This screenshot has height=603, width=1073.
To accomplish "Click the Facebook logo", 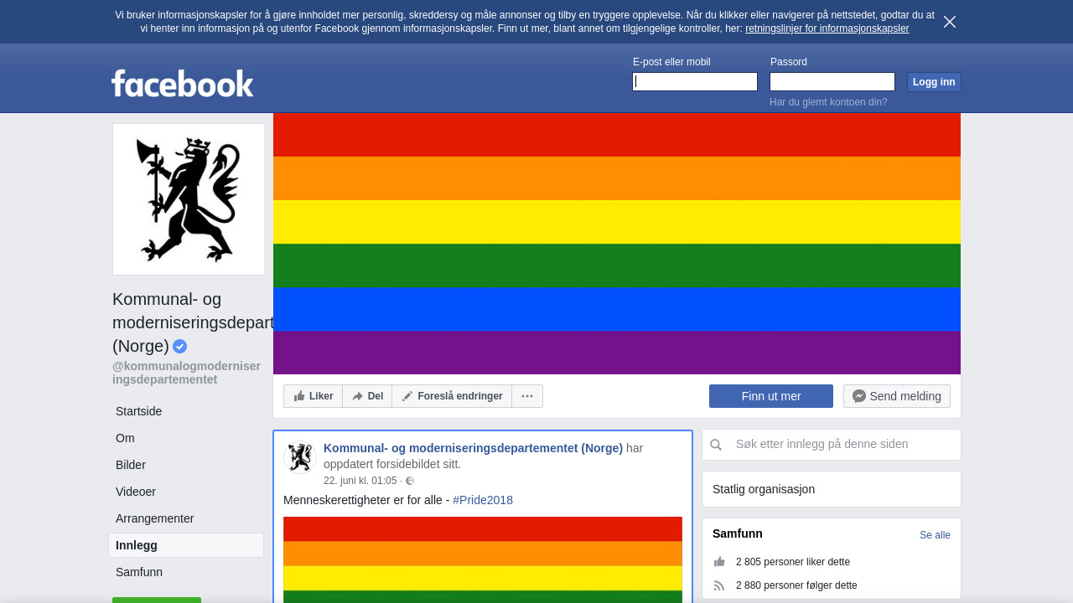I will (183, 83).
